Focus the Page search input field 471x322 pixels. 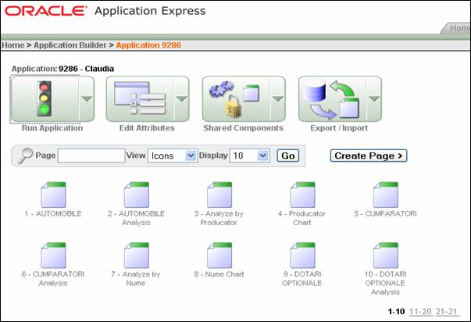(91, 156)
